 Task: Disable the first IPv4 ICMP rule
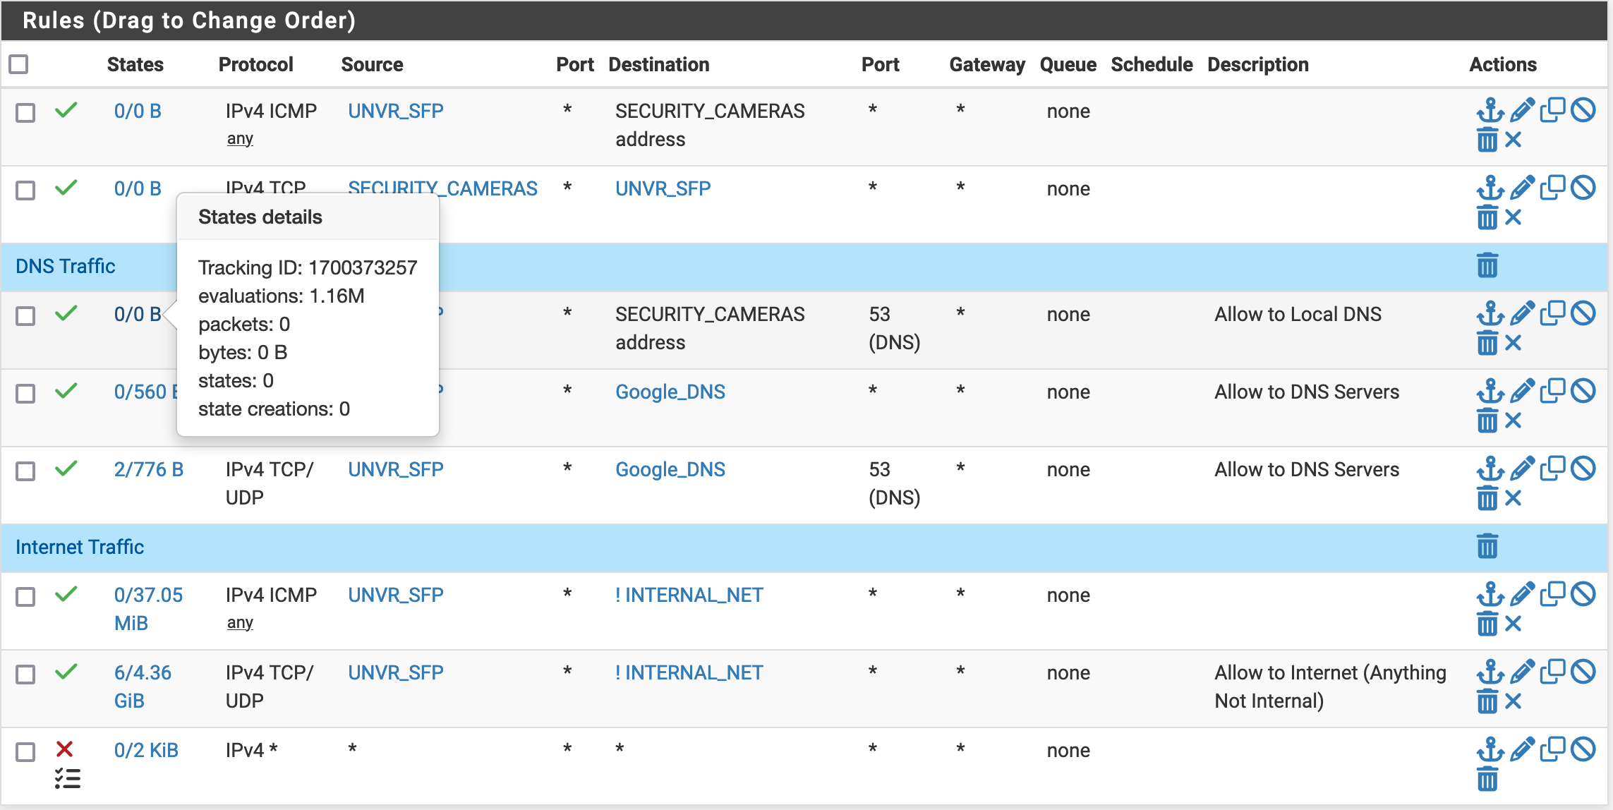1583,110
